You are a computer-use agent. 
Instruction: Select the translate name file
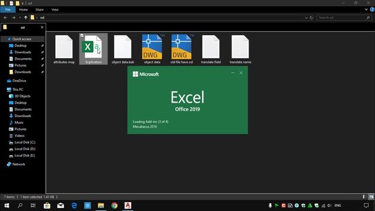(x=240, y=49)
